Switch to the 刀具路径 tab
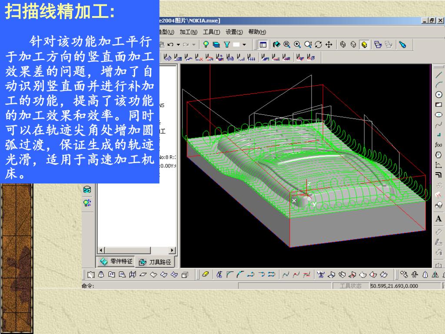Viewport: 445px width, 334px height. (155, 262)
